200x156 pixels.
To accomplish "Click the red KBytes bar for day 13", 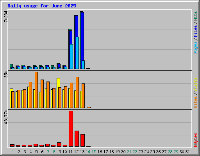I will point(82,140).
